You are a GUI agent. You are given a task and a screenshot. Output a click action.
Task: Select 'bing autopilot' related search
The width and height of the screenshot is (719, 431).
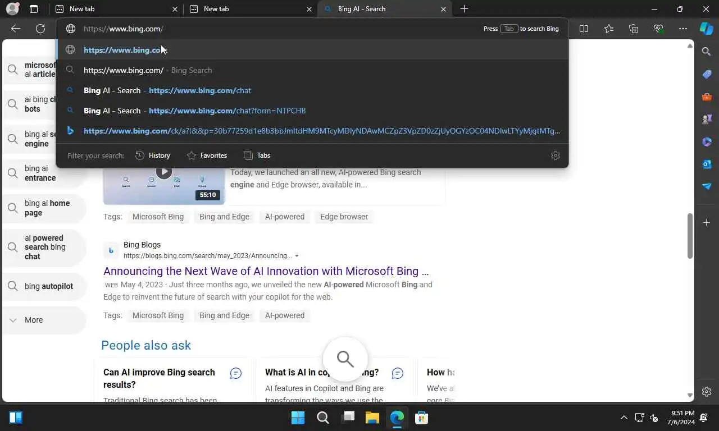pyautogui.click(x=44, y=286)
